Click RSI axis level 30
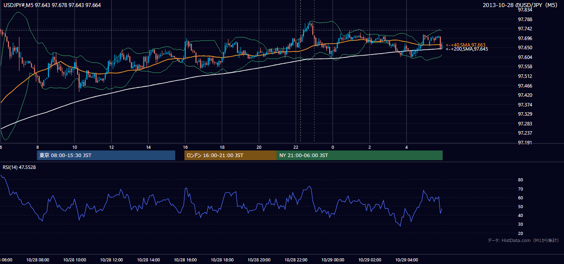 tap(520, 224)
